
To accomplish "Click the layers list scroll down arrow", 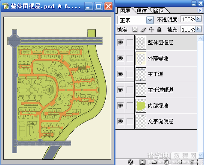I will (200, 155).
